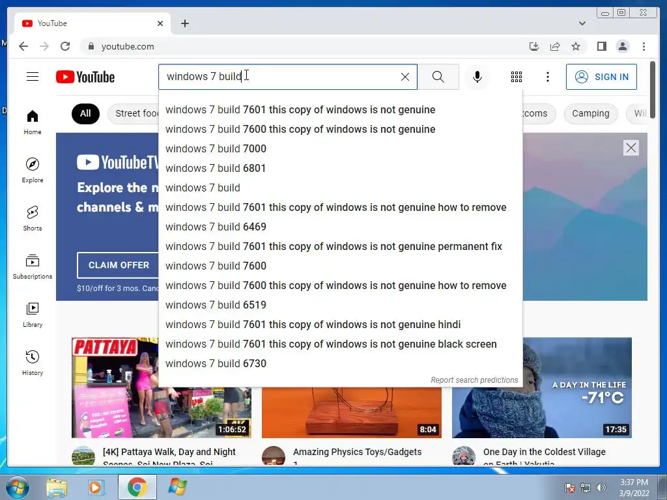
Task: Open Explore in the sidebar
Action: 33,171
